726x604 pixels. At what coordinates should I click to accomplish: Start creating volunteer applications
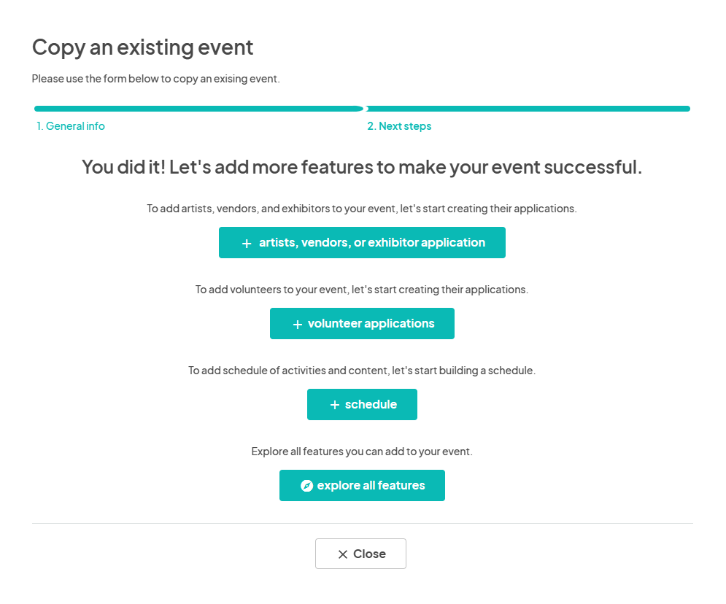362,323
